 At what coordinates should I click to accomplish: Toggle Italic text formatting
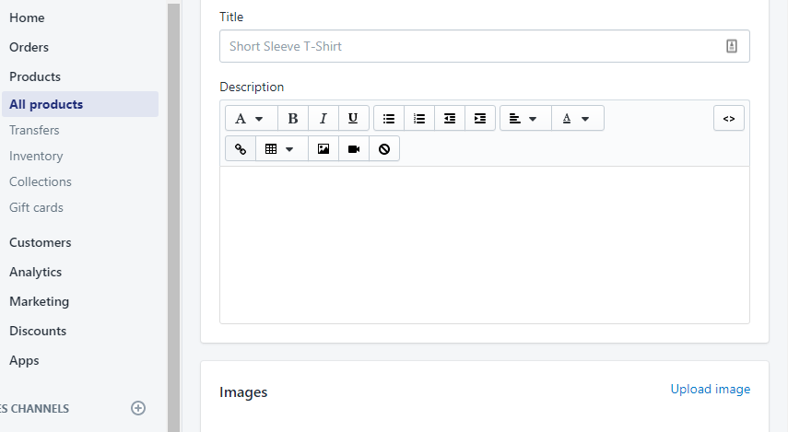tap(323, 119)
